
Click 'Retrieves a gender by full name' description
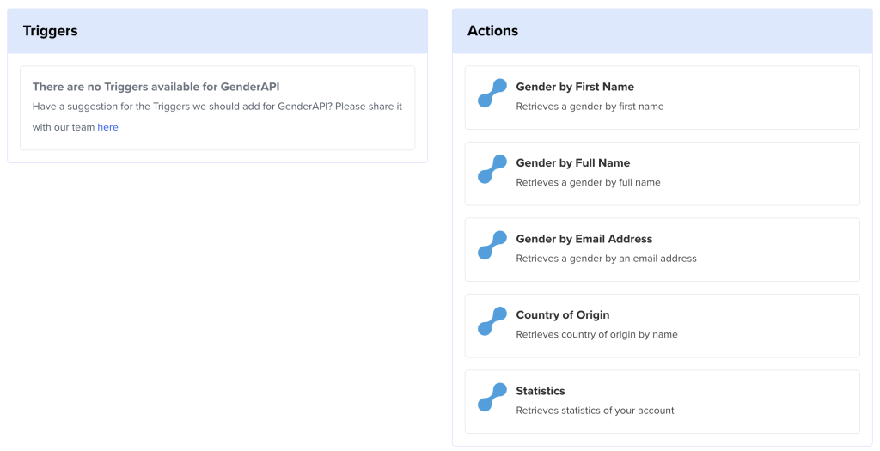tap(588, 182)
